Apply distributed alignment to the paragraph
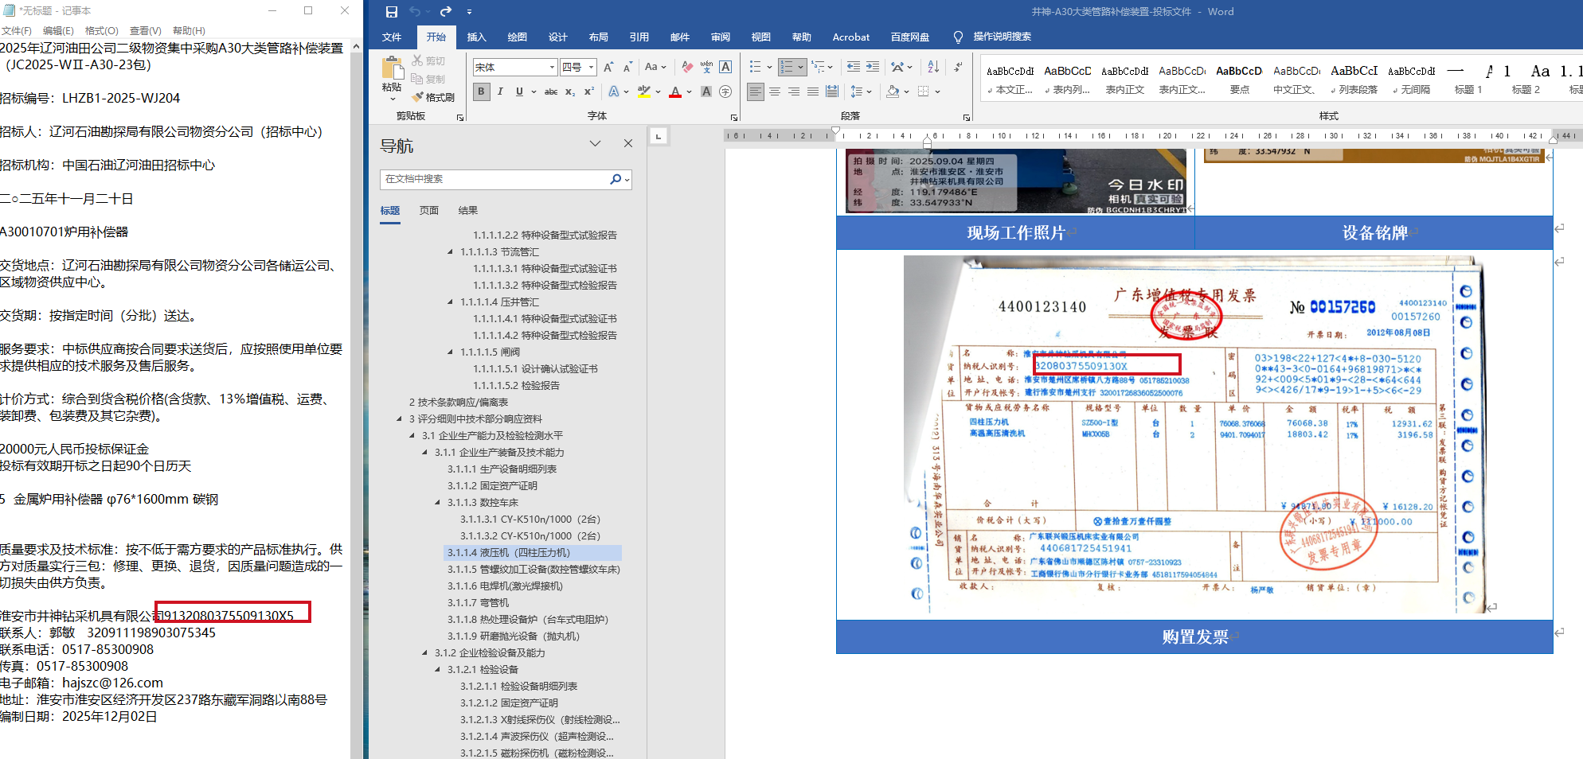This screenshot has height=759, width=1583. [x=832, y=91]
